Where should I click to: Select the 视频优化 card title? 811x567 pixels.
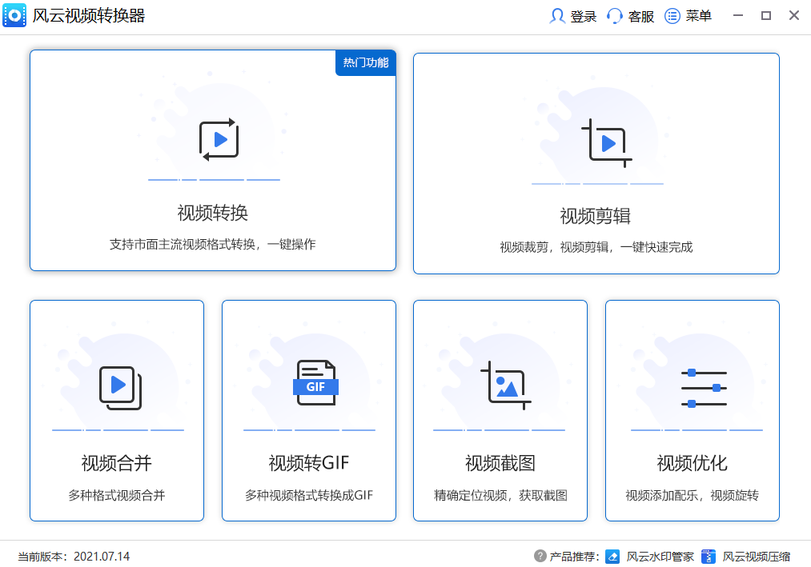coord(692,462)
